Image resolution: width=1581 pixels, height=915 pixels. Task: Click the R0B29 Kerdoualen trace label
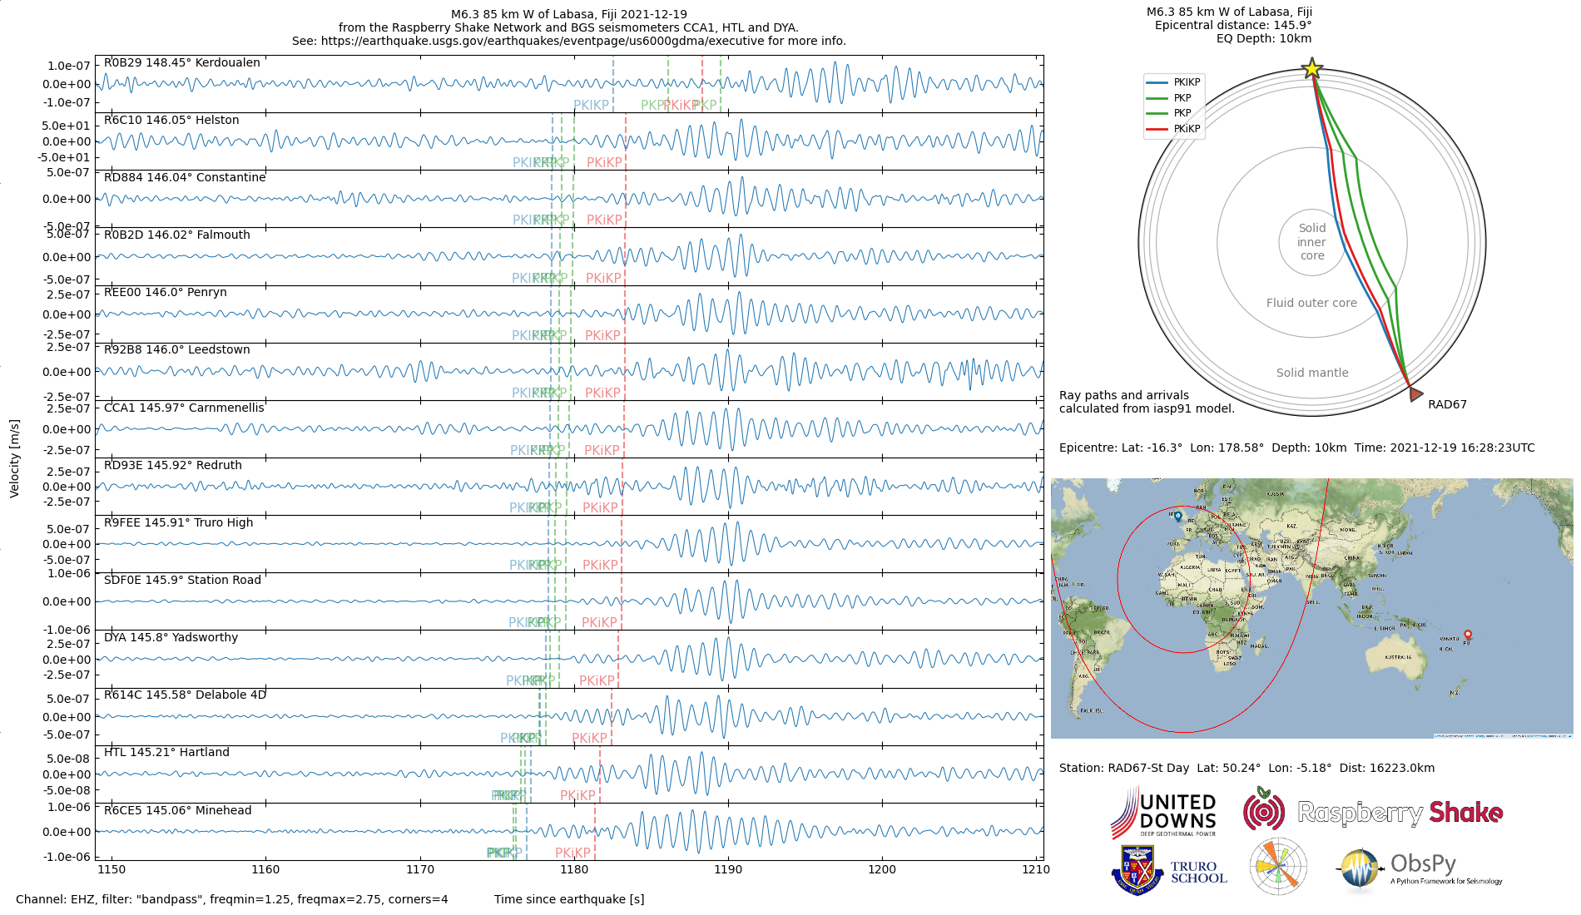[182, 62]
